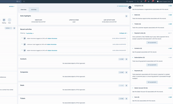Open the blue Actions link dropdown
The width and height of the screenshot is (173, 104).
[x=12, y=6]
